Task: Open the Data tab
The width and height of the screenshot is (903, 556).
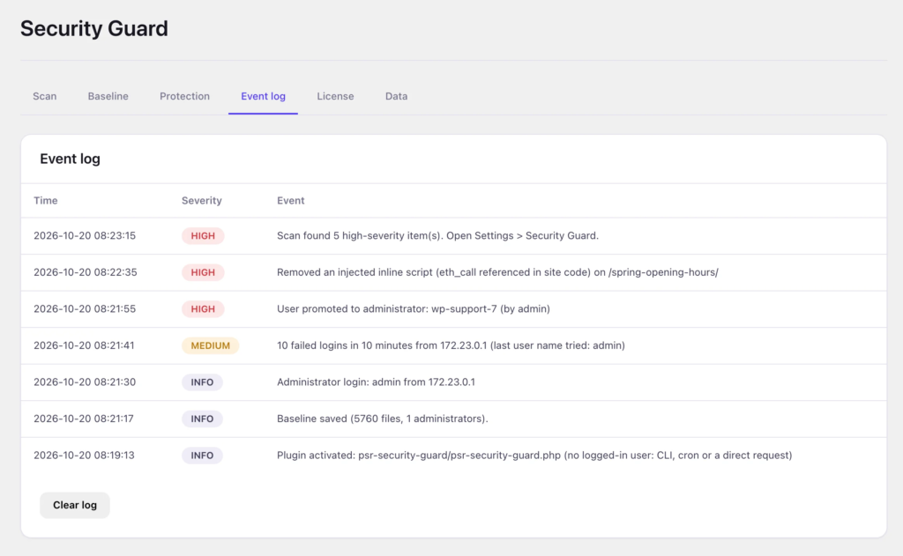Action: click(396, 96)
